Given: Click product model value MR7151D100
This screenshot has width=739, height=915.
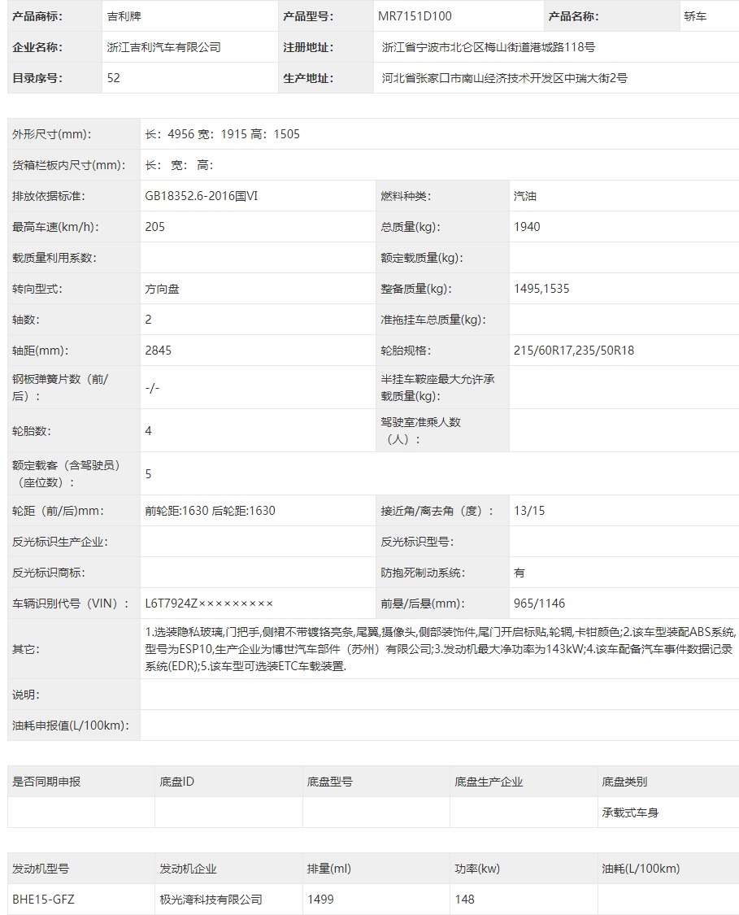Looking at the screenshot, I should (415, 16).
